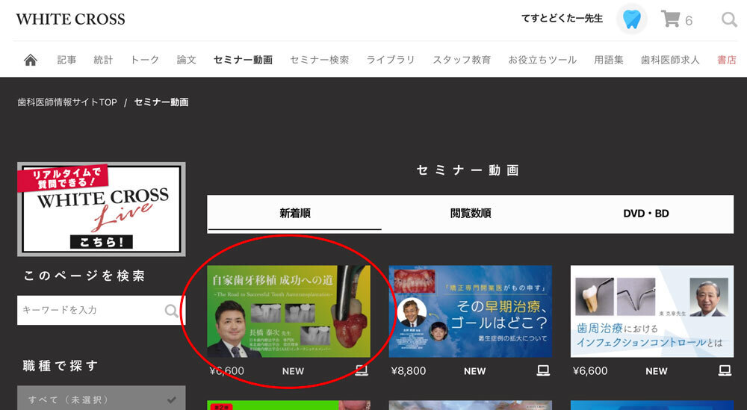Click the WHITE CROSS Live banner

[101, 209]
